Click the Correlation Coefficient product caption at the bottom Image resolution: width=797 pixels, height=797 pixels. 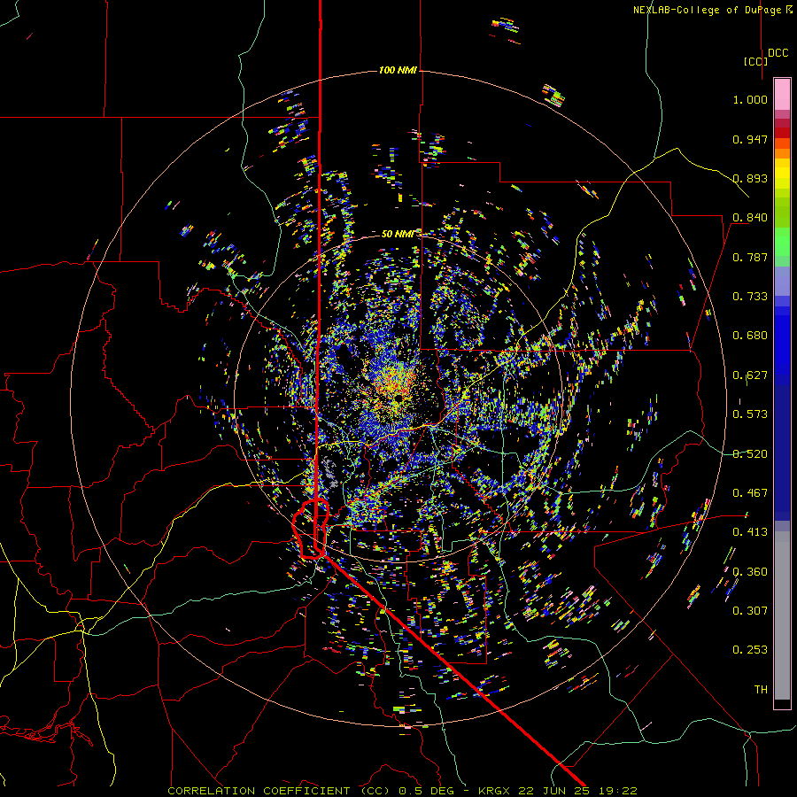(402, 791)
